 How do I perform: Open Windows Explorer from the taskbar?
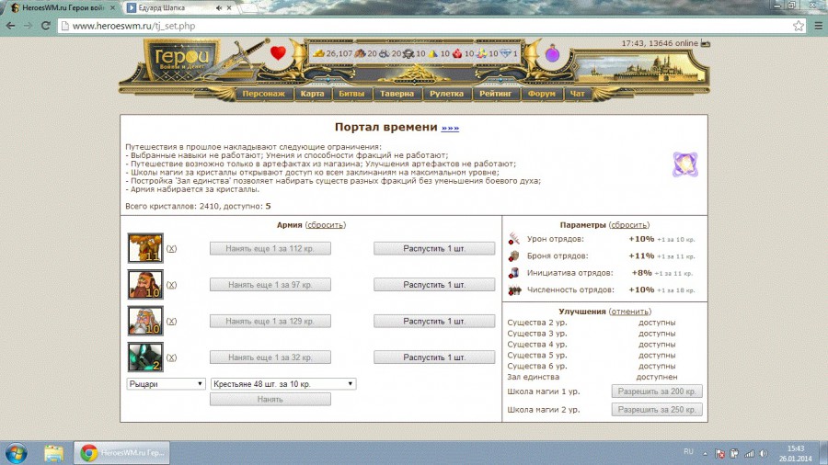pyautogui.click(x=53, y=452)
